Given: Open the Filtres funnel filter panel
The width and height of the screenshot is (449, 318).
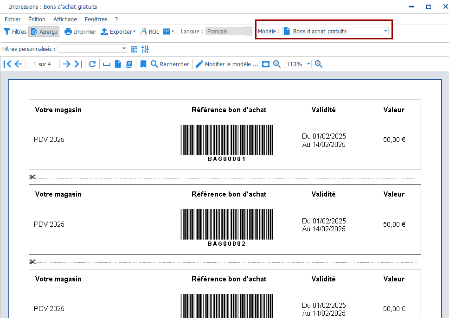Looking at the screenshot, I should point(15,32).
